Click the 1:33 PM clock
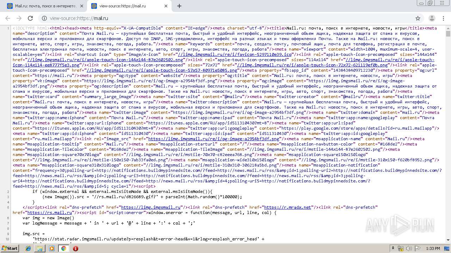 coord(433,248)
